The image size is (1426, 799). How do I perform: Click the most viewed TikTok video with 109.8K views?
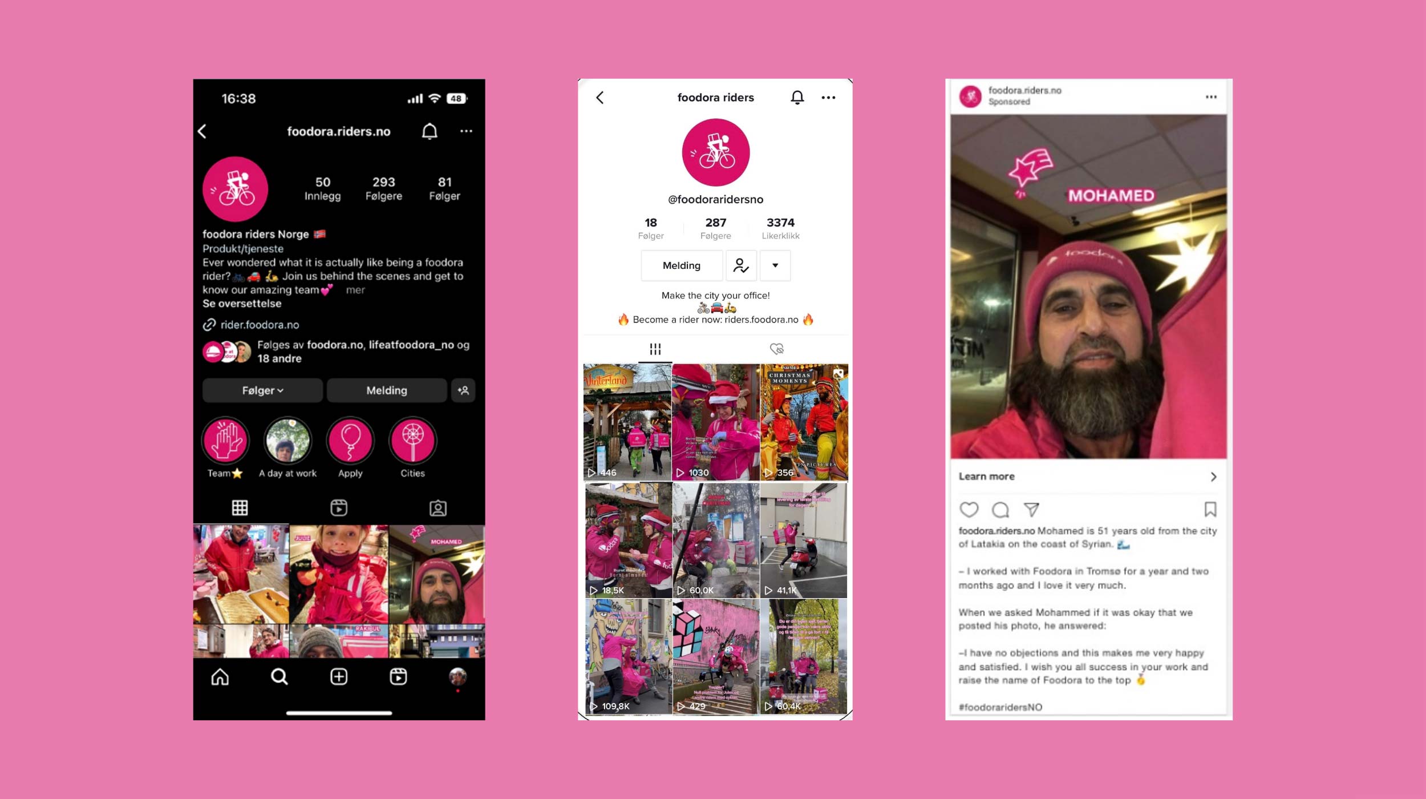point(626,657)
